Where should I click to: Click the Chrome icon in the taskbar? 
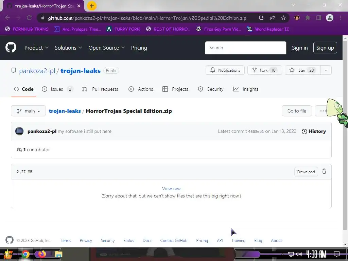(25, 254)
